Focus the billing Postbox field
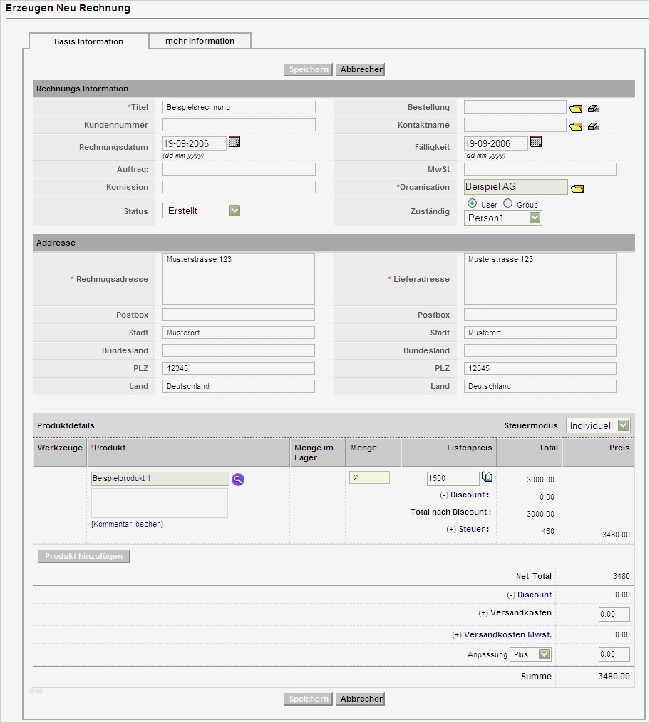 click(x=239, y=315)
